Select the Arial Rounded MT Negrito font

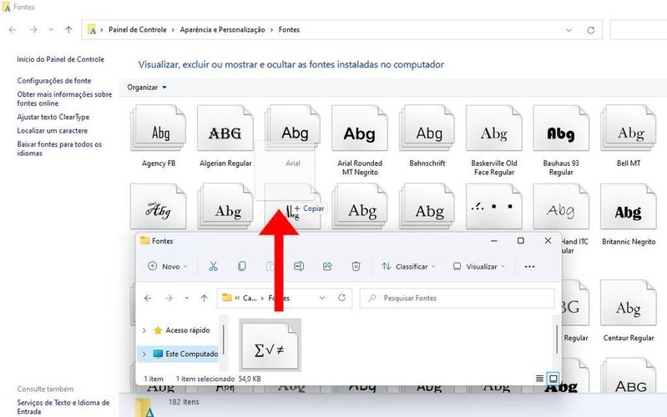[x=360, y=141]
